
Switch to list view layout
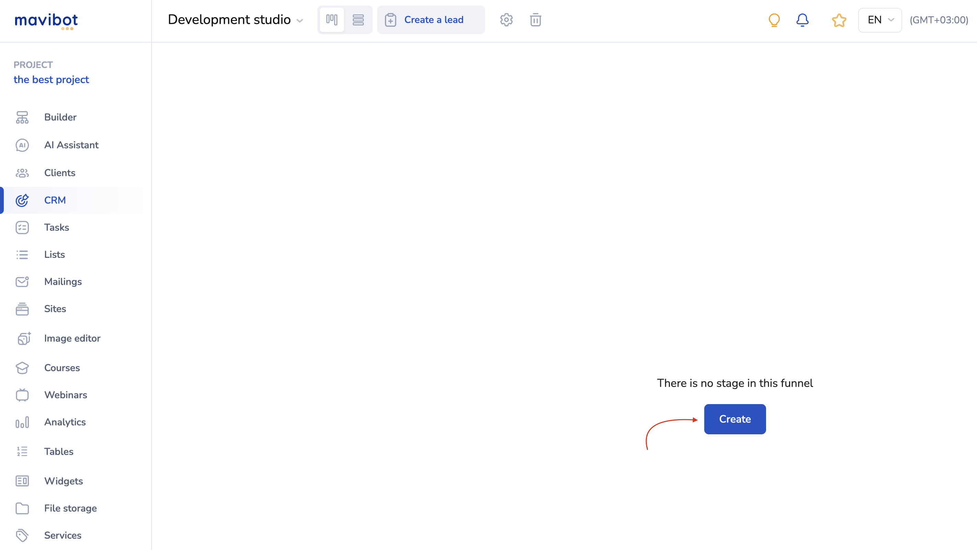point(358,20)
